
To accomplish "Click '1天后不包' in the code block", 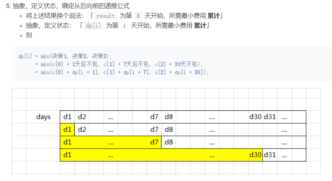I will click(x=85, y=64).
